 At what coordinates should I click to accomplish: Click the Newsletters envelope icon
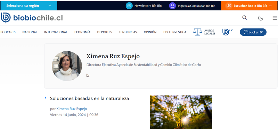(129, 6)
